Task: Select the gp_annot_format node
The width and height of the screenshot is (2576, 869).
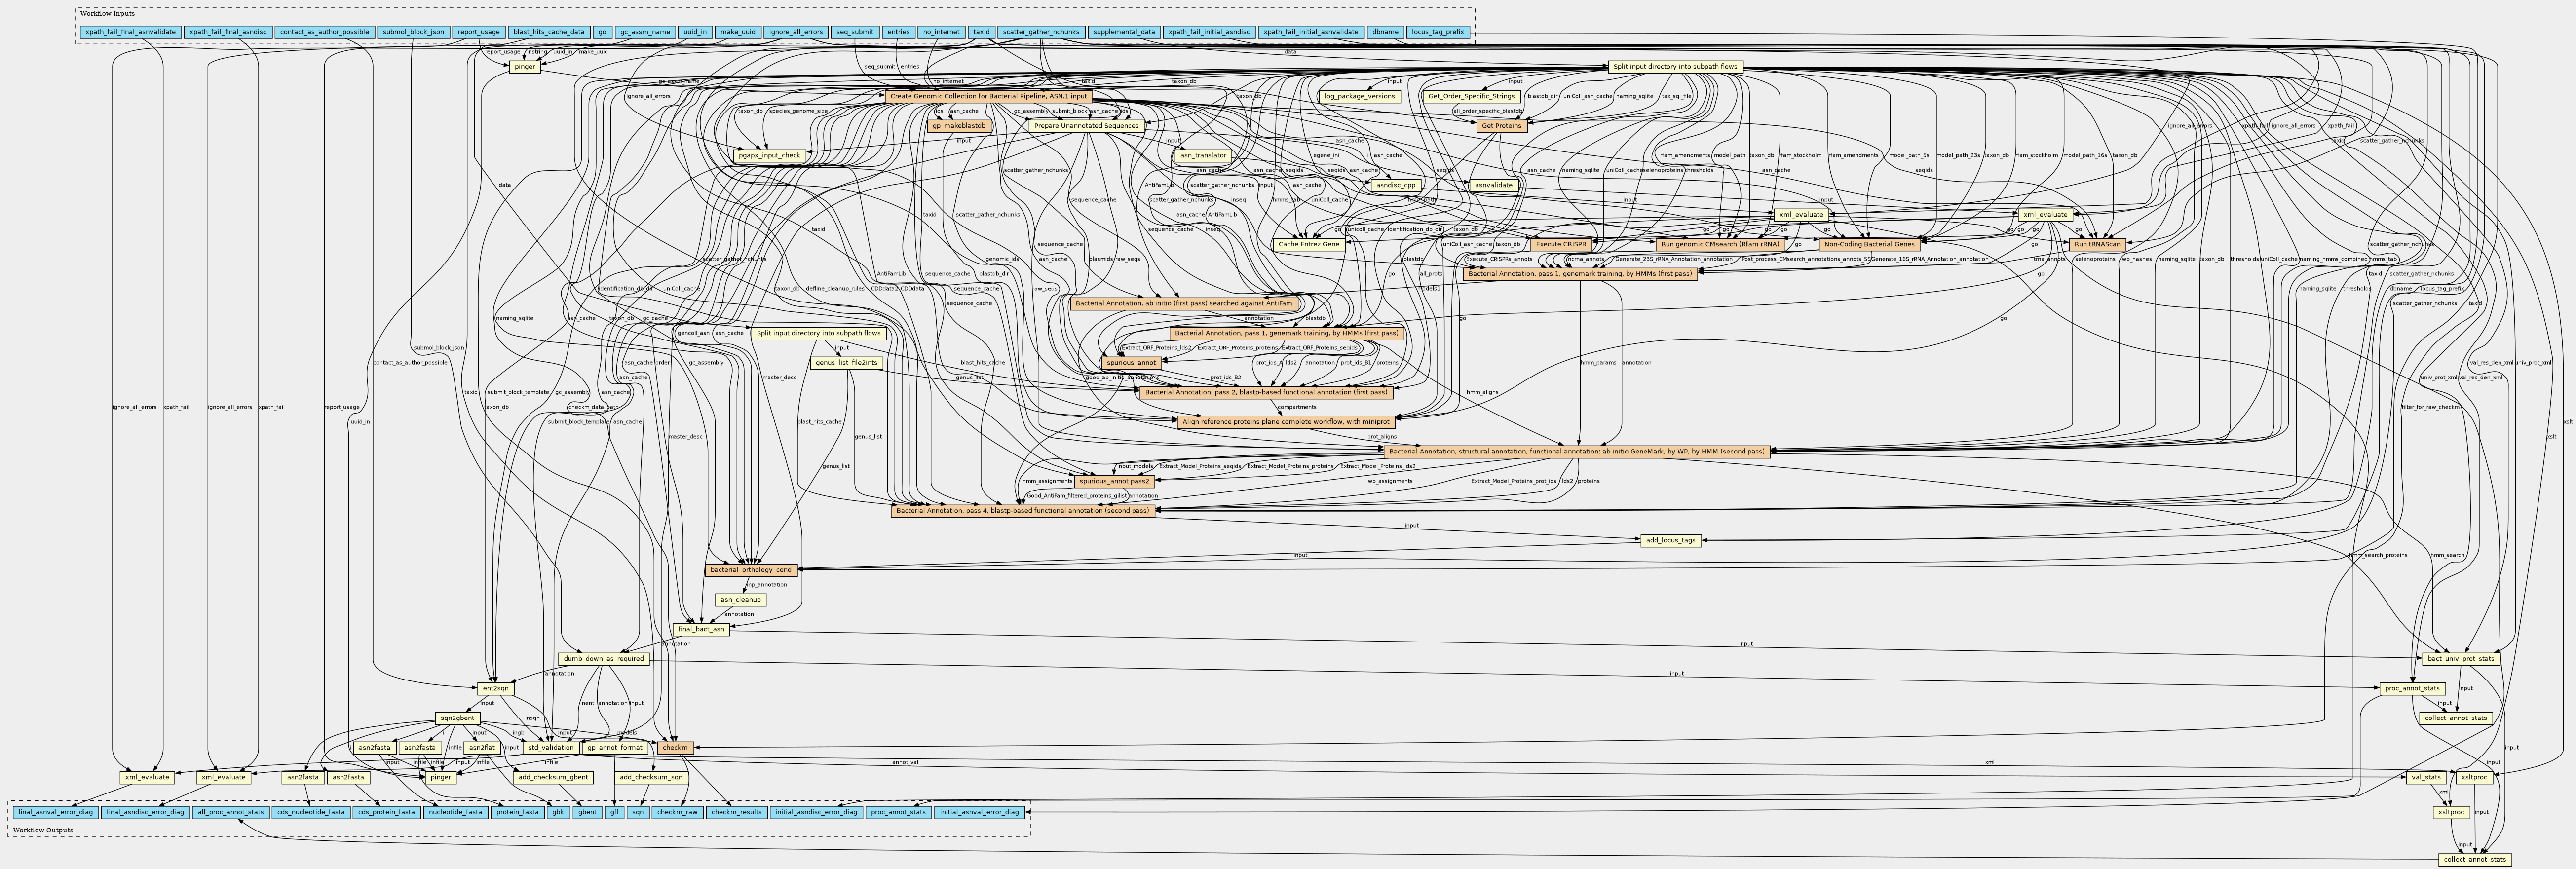Action: pyautogui.click(x=615, y=747)
